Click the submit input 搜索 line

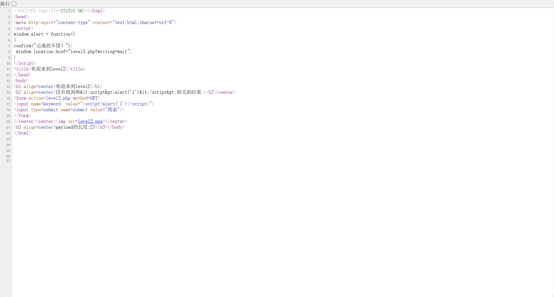(x=69, y=110)
